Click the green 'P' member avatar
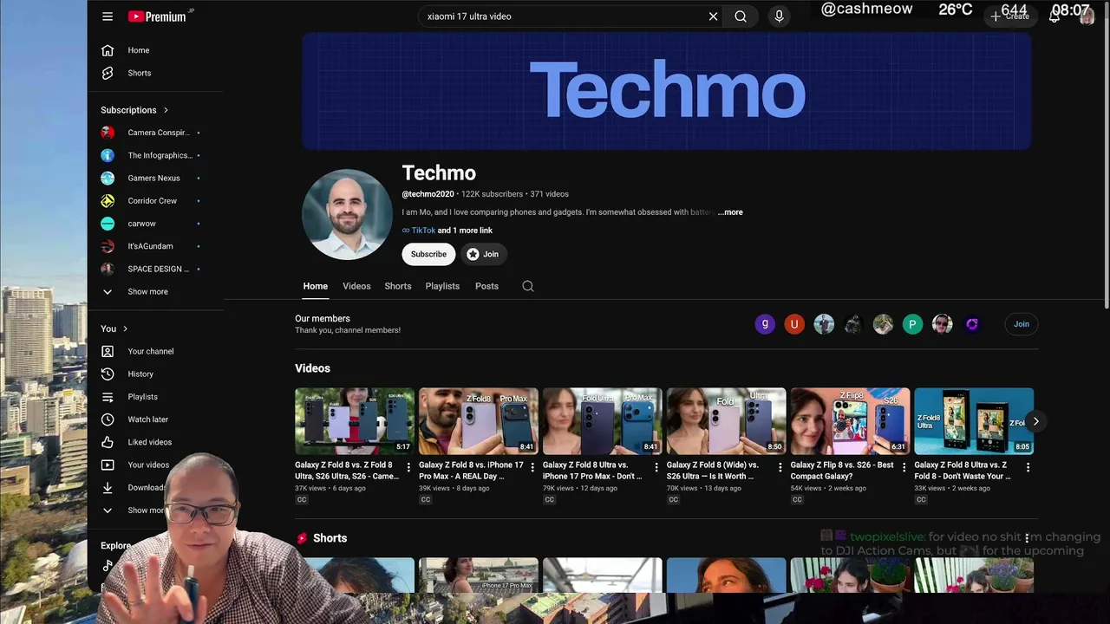The width and height of the screenshot is (1110, 624). coord(912,324)
